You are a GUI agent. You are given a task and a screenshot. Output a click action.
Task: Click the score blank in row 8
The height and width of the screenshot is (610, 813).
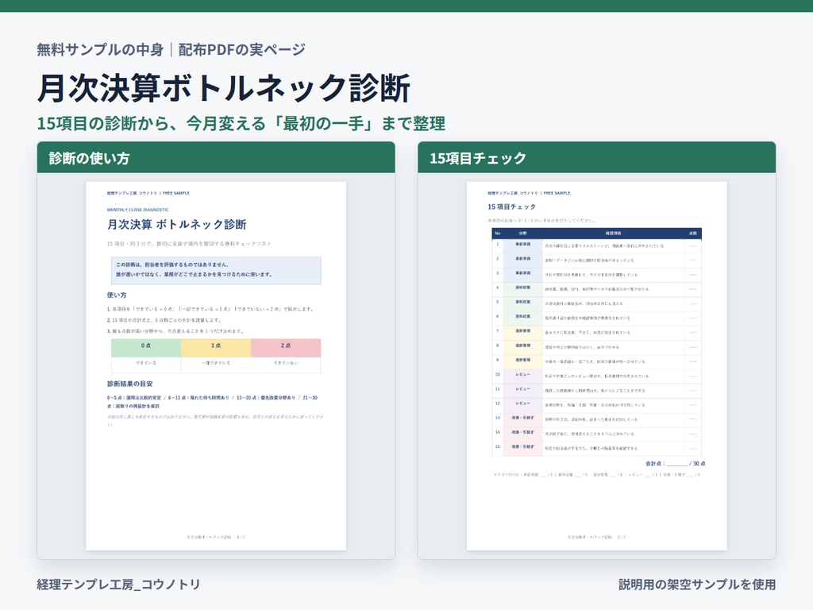click(x=693, y=347)
